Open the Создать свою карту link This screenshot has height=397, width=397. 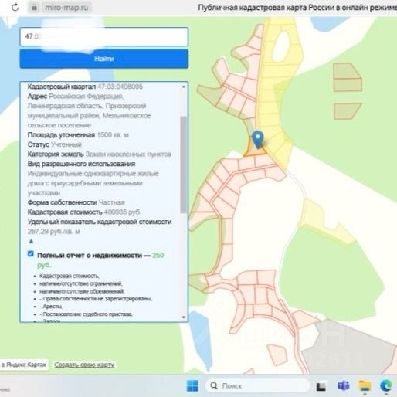tap(84, 365)
